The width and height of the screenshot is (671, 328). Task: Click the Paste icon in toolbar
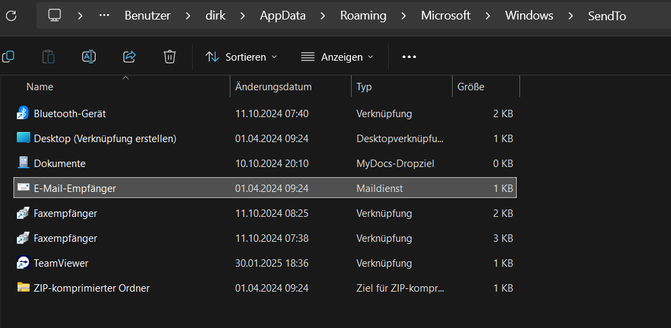pyautogui.click(x=49, y=57)
